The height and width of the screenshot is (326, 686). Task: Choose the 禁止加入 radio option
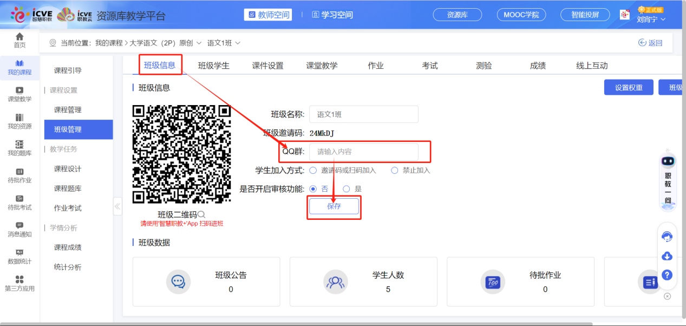(x=395, y=171)
